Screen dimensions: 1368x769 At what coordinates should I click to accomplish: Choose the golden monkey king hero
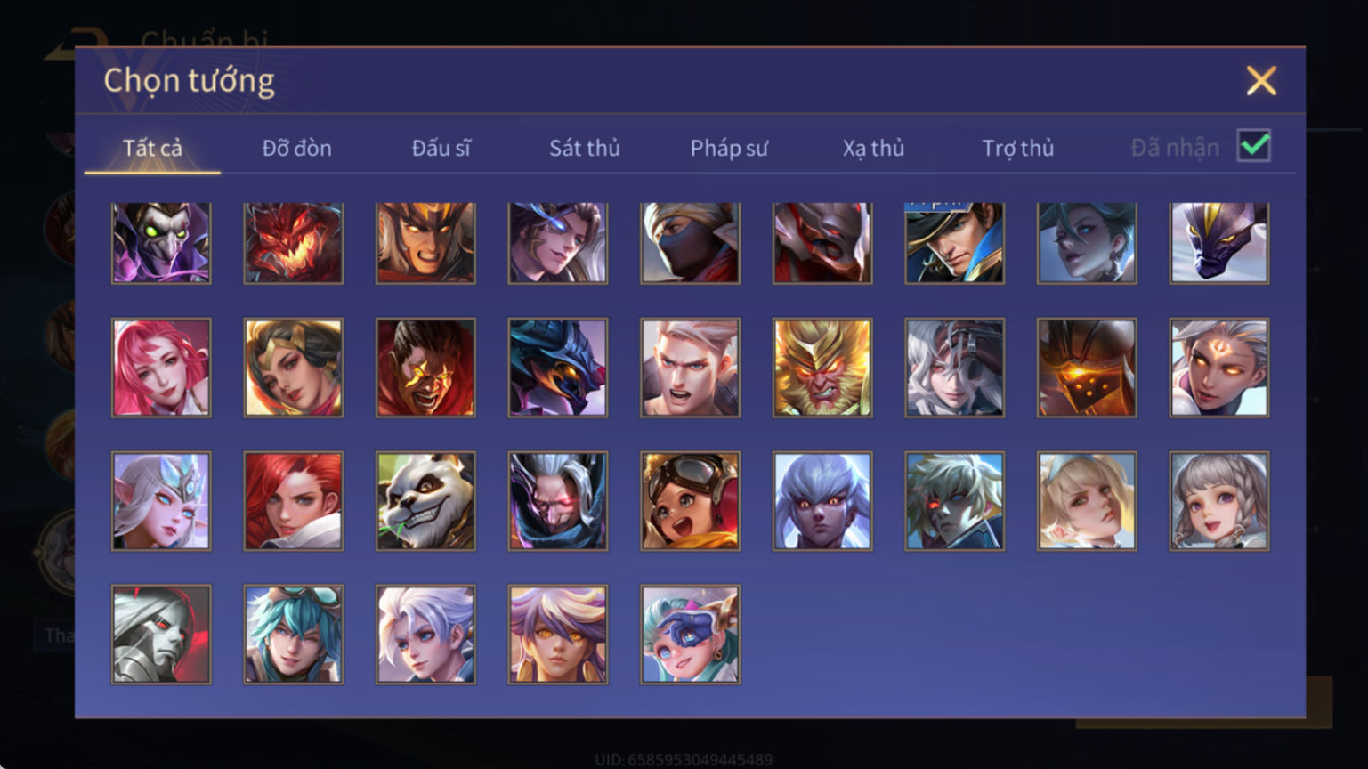(x=822, y=368)
